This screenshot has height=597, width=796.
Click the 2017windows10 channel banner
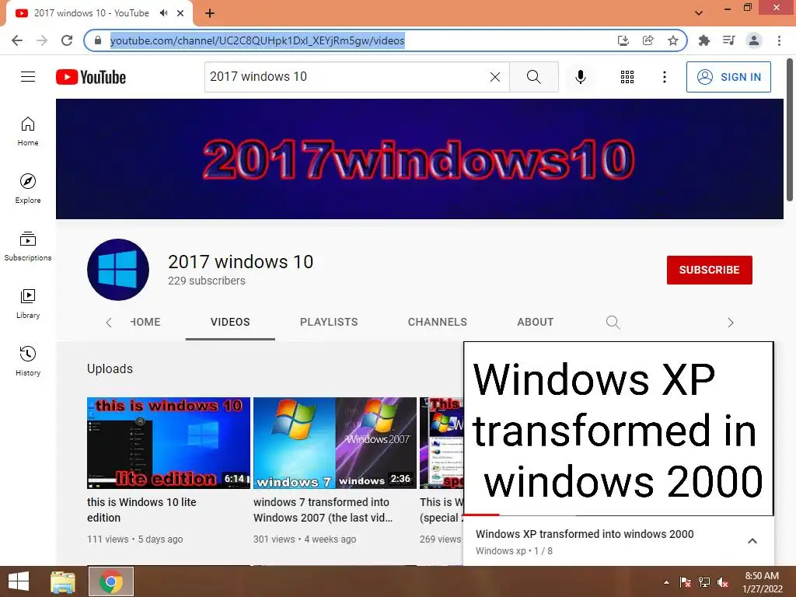(x=419, y=159)
